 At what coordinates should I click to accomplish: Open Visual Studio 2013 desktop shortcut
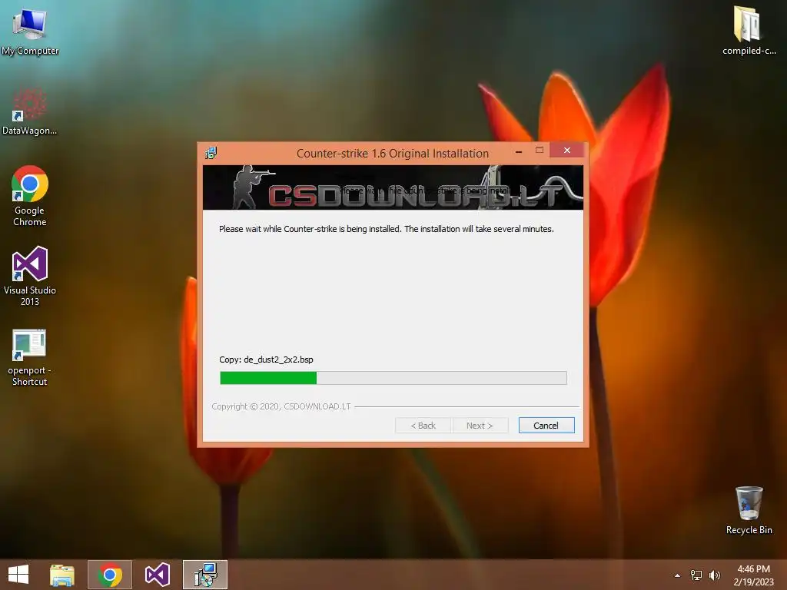pos(30,276)
